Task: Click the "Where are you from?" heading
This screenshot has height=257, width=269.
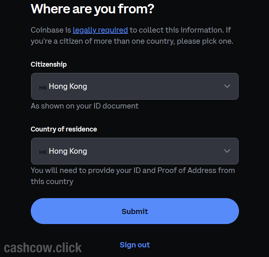Action: pyautogui.click(x=92, y=9)
